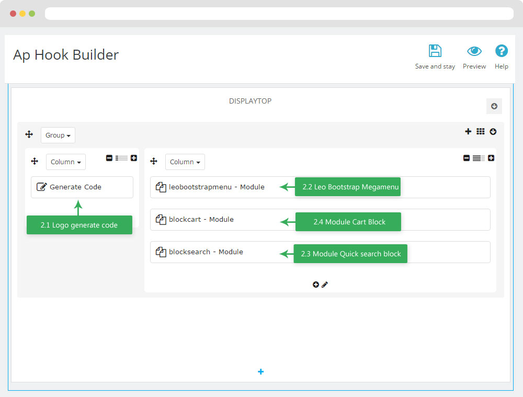This screenshot has height=397, width=523.
Task: Open the Generate Code widget
Action: 82,187
